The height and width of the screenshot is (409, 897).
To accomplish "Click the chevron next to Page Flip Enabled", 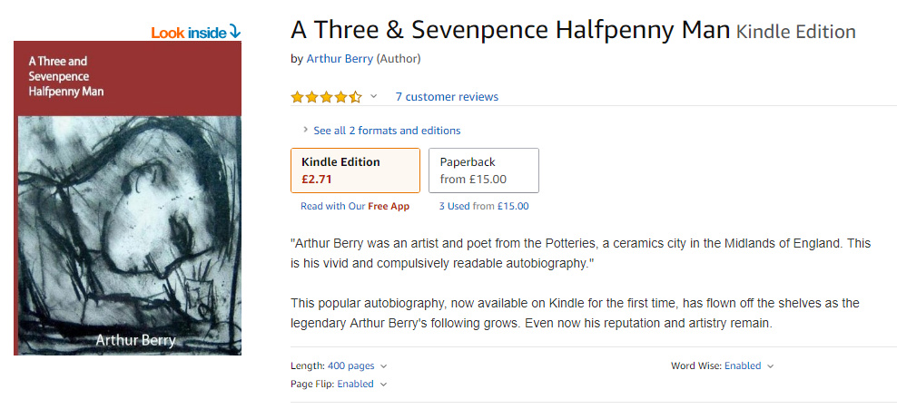I will [383, 385].
